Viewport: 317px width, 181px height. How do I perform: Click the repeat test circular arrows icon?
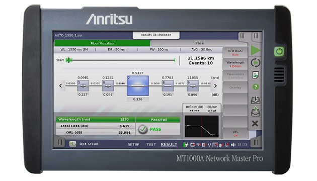(x=256, y=63)
